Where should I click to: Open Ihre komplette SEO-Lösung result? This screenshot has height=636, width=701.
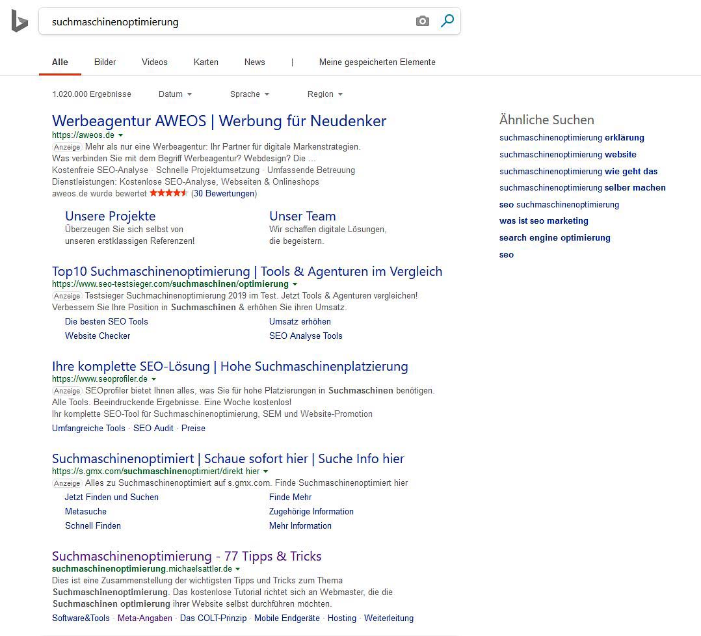click(230, 366)
